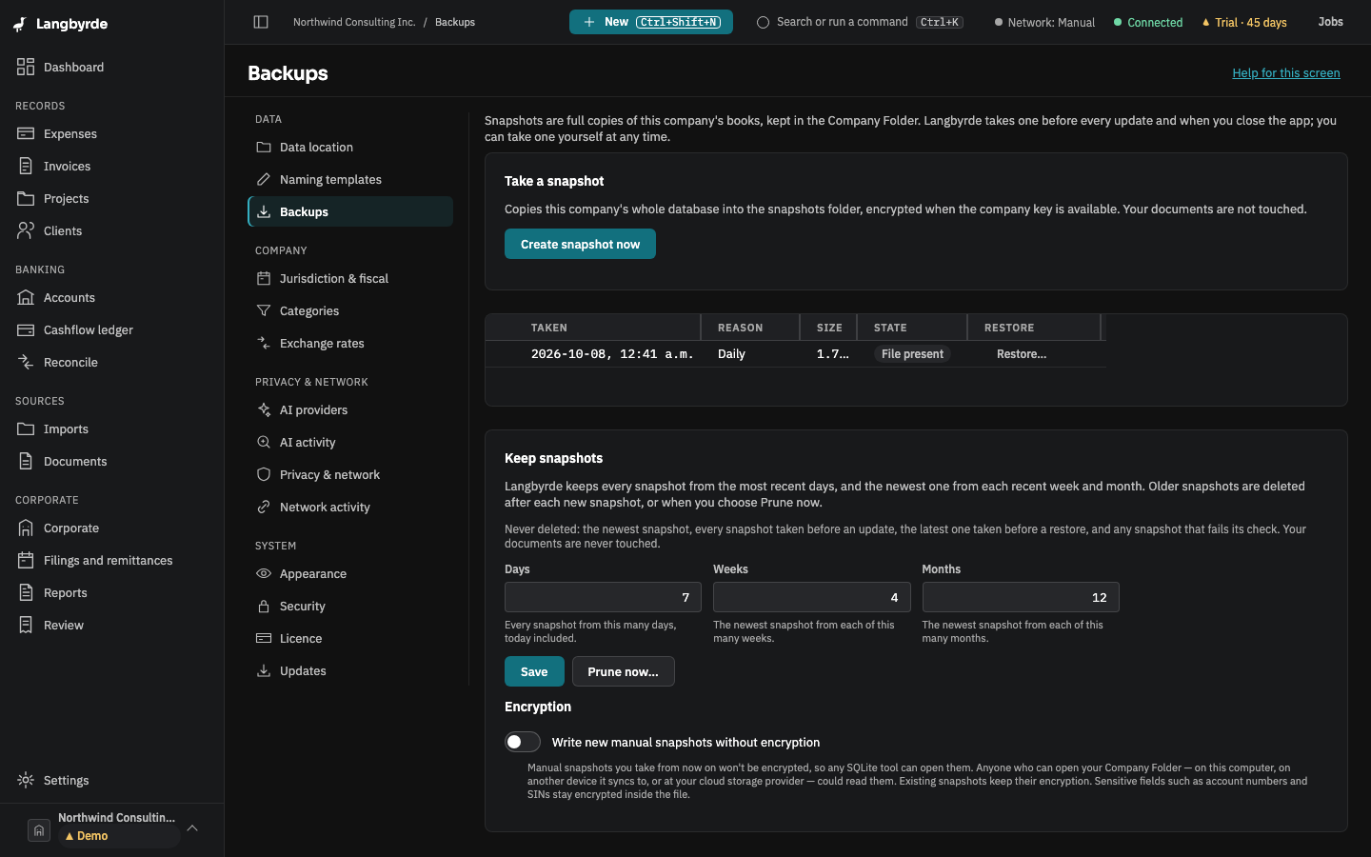Click the Jurisdiction & fiscal calendar icon
Image resolution: width=1371 pixels, height=857 pixels.
pyautogui.click(x=264, y=278)
